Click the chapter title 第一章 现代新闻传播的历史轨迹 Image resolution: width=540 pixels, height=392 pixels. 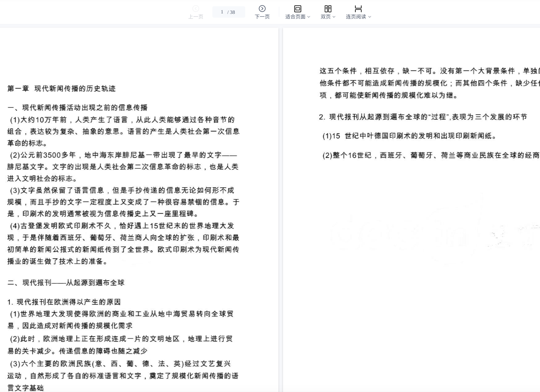[61, 89]
